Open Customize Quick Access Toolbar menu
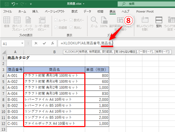 pos(31,4)
